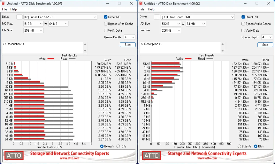Open the 512 B I/O size dropdown, left window

pyautogui.click(x=33, y=24)
